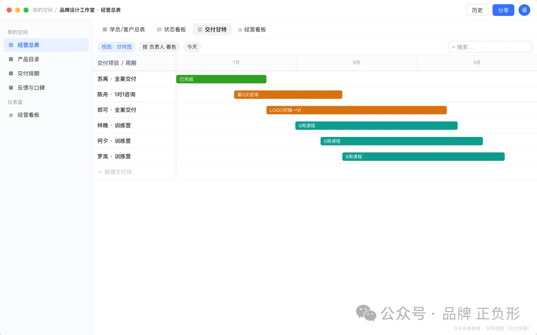Click the 7月 month header
This screenshot has width=537, height=335.
click(x=236, y=63)
